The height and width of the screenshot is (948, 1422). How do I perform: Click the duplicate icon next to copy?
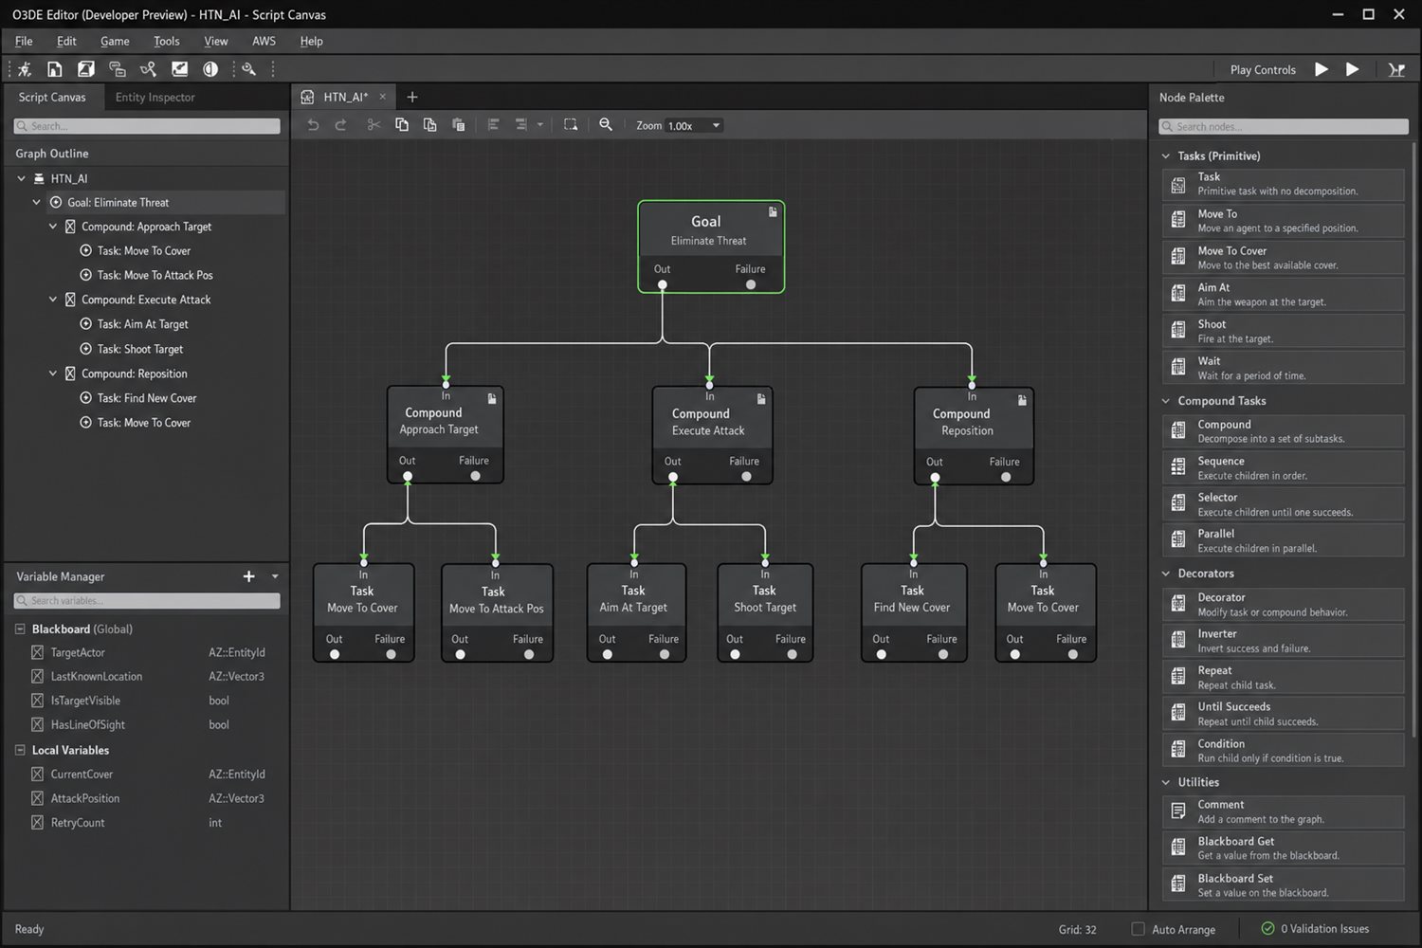coord(429,125)
